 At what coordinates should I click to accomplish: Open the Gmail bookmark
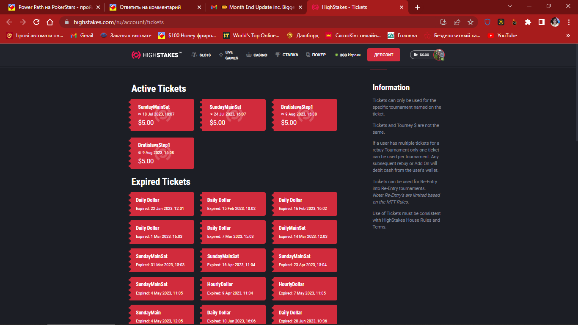tap(82, 36)
